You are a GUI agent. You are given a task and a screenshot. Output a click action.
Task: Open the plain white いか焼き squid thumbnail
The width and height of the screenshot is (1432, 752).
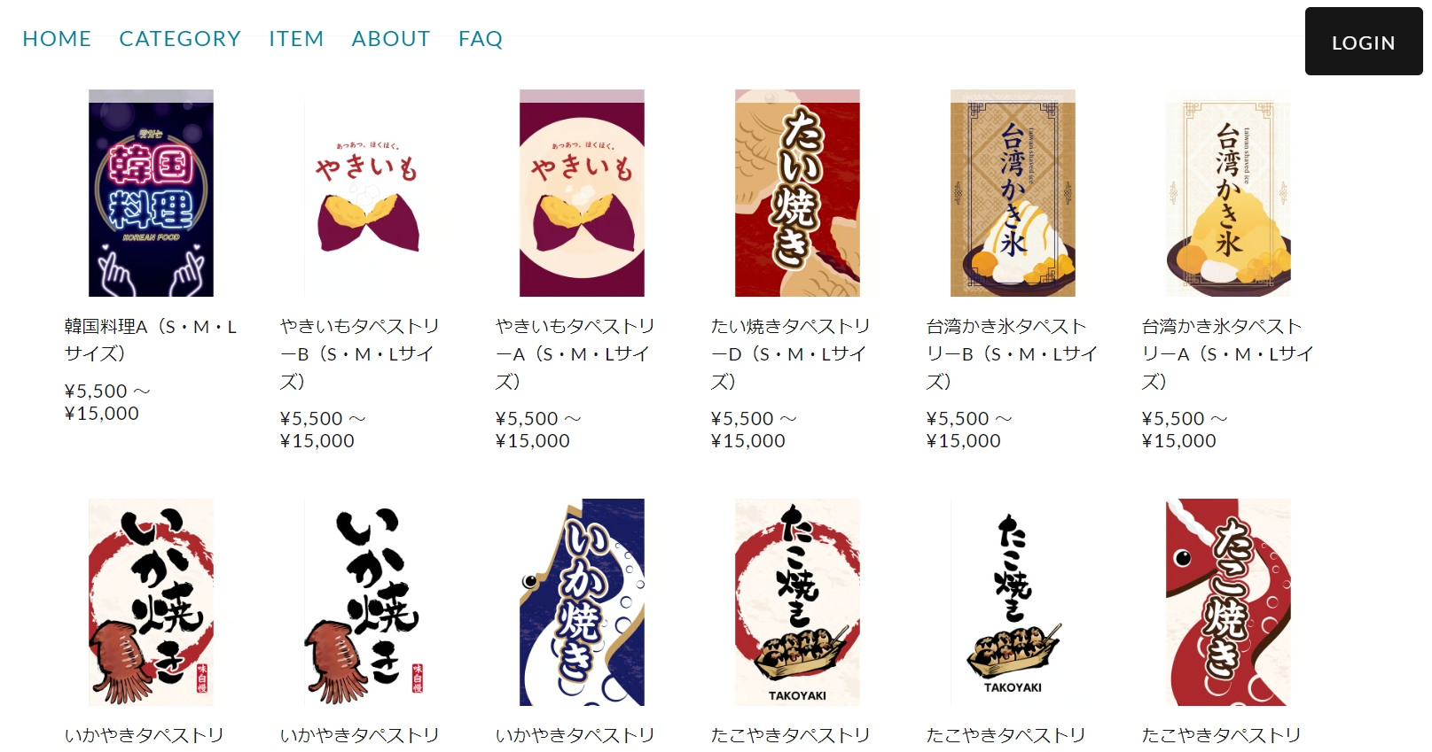[x=366, y=602]
